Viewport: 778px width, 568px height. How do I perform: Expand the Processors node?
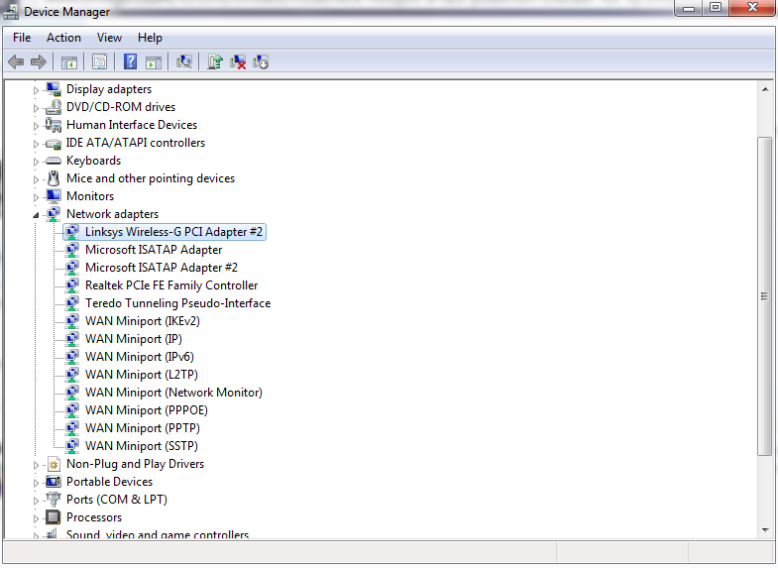pyautogui.click(x=36, y=518)
